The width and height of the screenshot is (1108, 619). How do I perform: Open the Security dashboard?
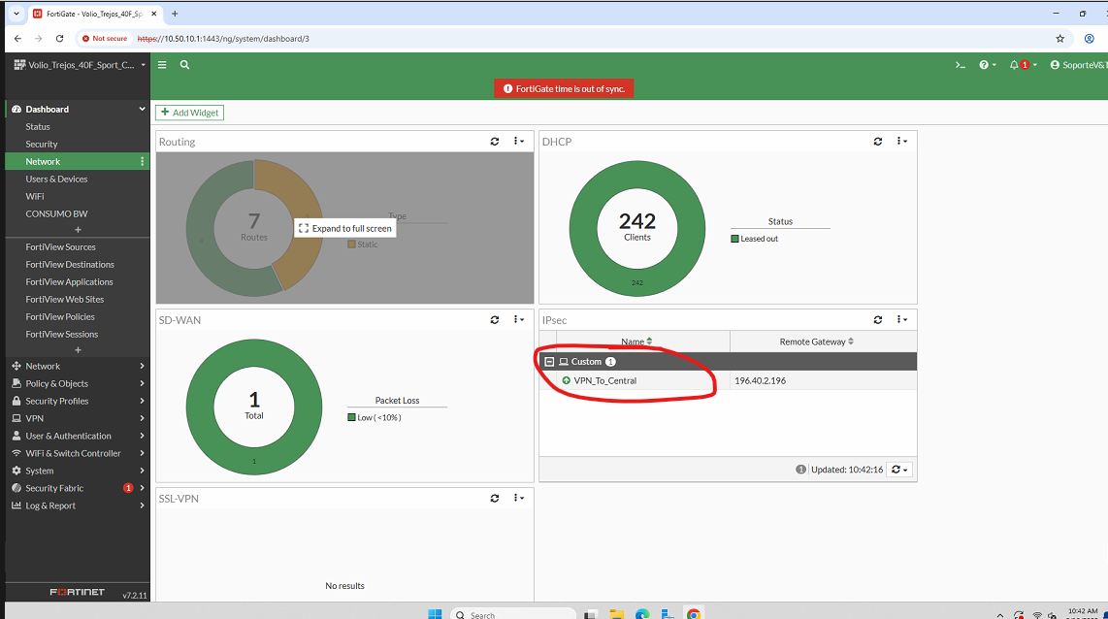coord(42,145)
